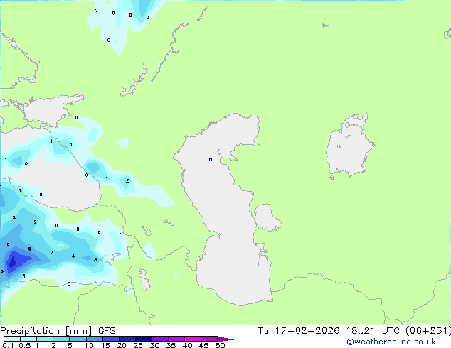The width and height of the screenshot is (451, 348).
Task: Click the 40–45 mm magenta swatch
Action: coord(193,339)
